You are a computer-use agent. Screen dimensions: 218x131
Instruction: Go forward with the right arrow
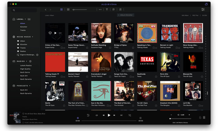coord(50,9)
